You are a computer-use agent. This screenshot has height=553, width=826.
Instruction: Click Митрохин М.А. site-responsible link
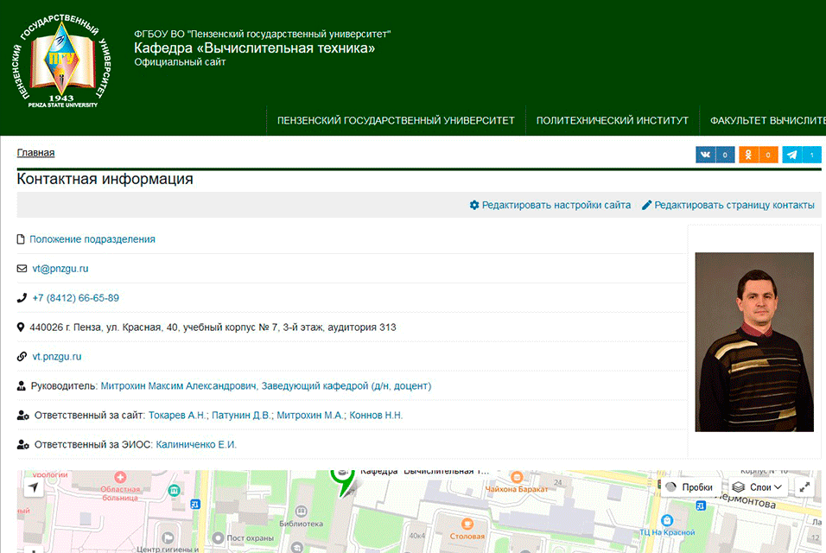(311, 416)
